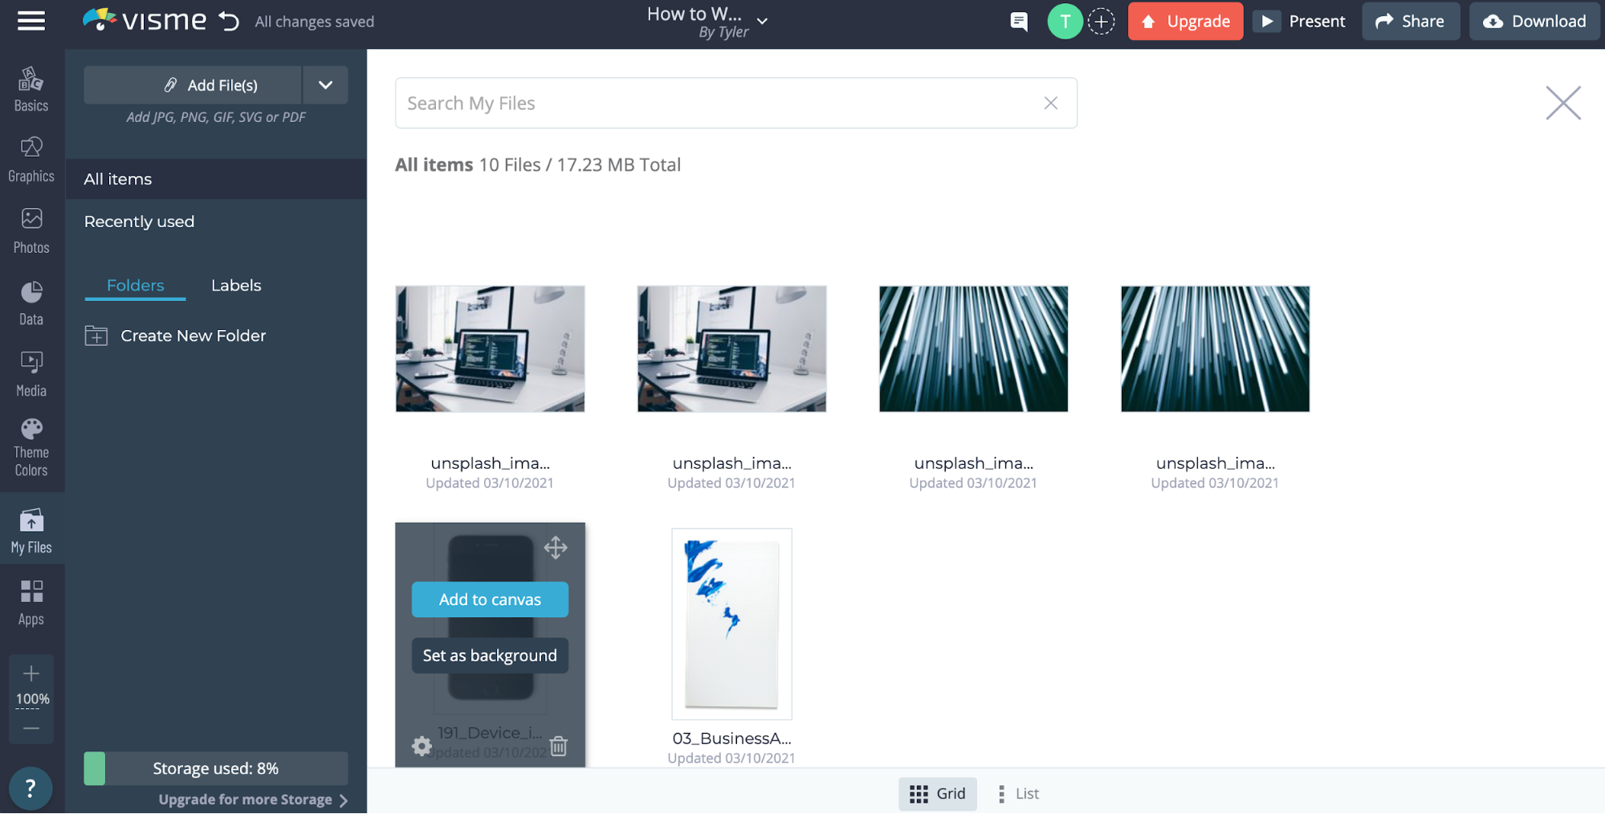Delete the device file with trash icon
Screen dimensions: 1605x814
559,746
